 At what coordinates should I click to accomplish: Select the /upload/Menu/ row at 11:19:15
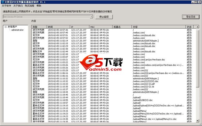click(114, 111)
